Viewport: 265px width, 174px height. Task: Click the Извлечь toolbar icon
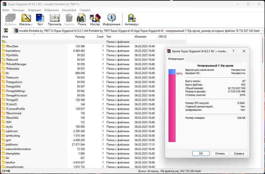click(26, 18)
